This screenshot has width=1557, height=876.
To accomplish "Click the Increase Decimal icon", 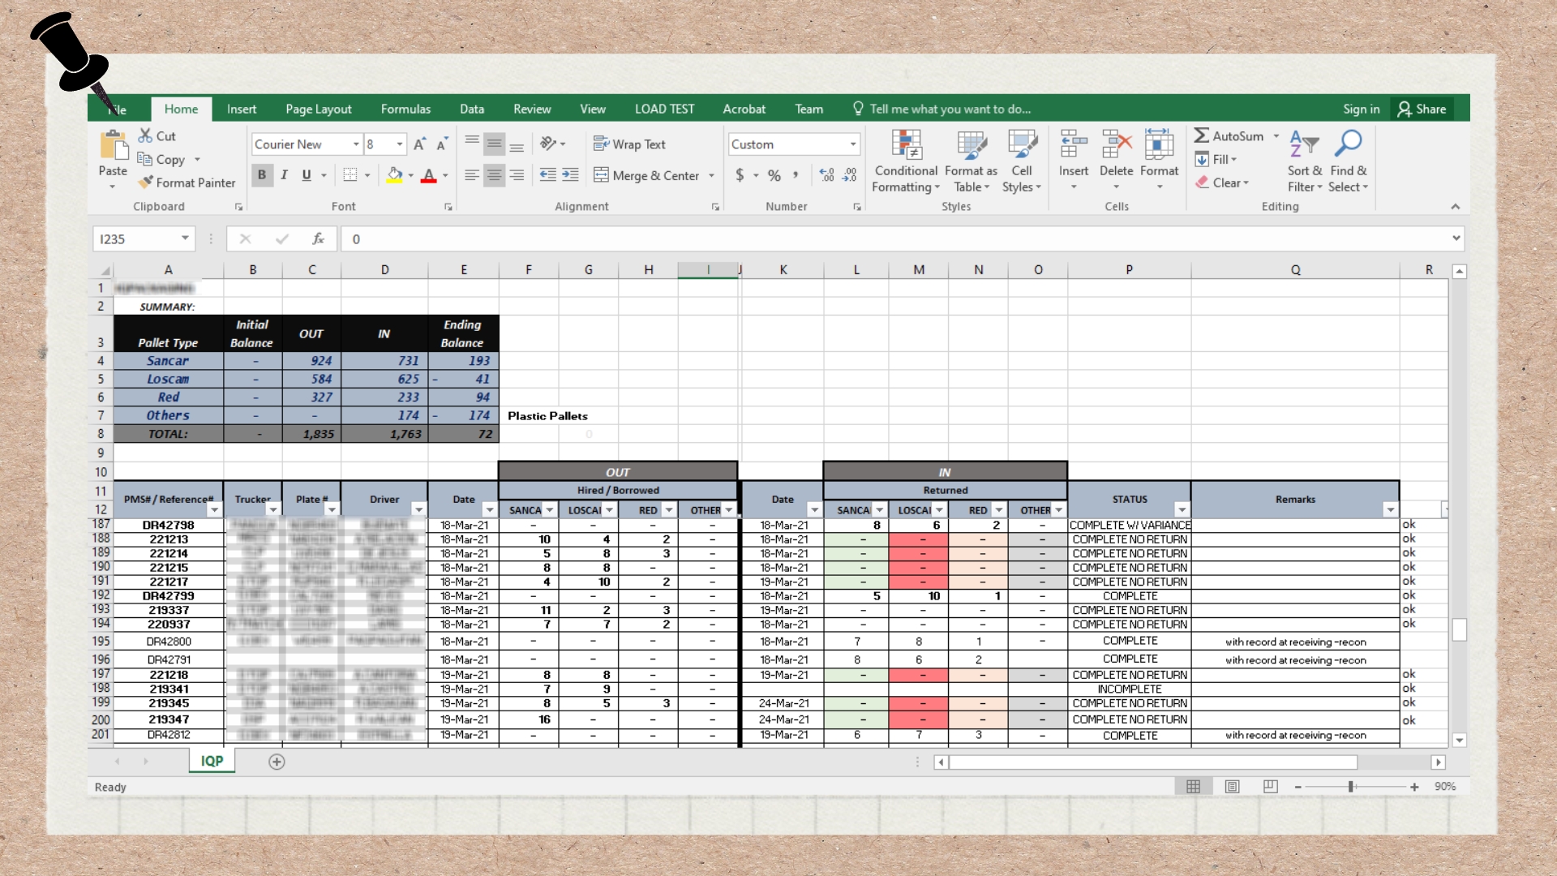I will point(826,175).
